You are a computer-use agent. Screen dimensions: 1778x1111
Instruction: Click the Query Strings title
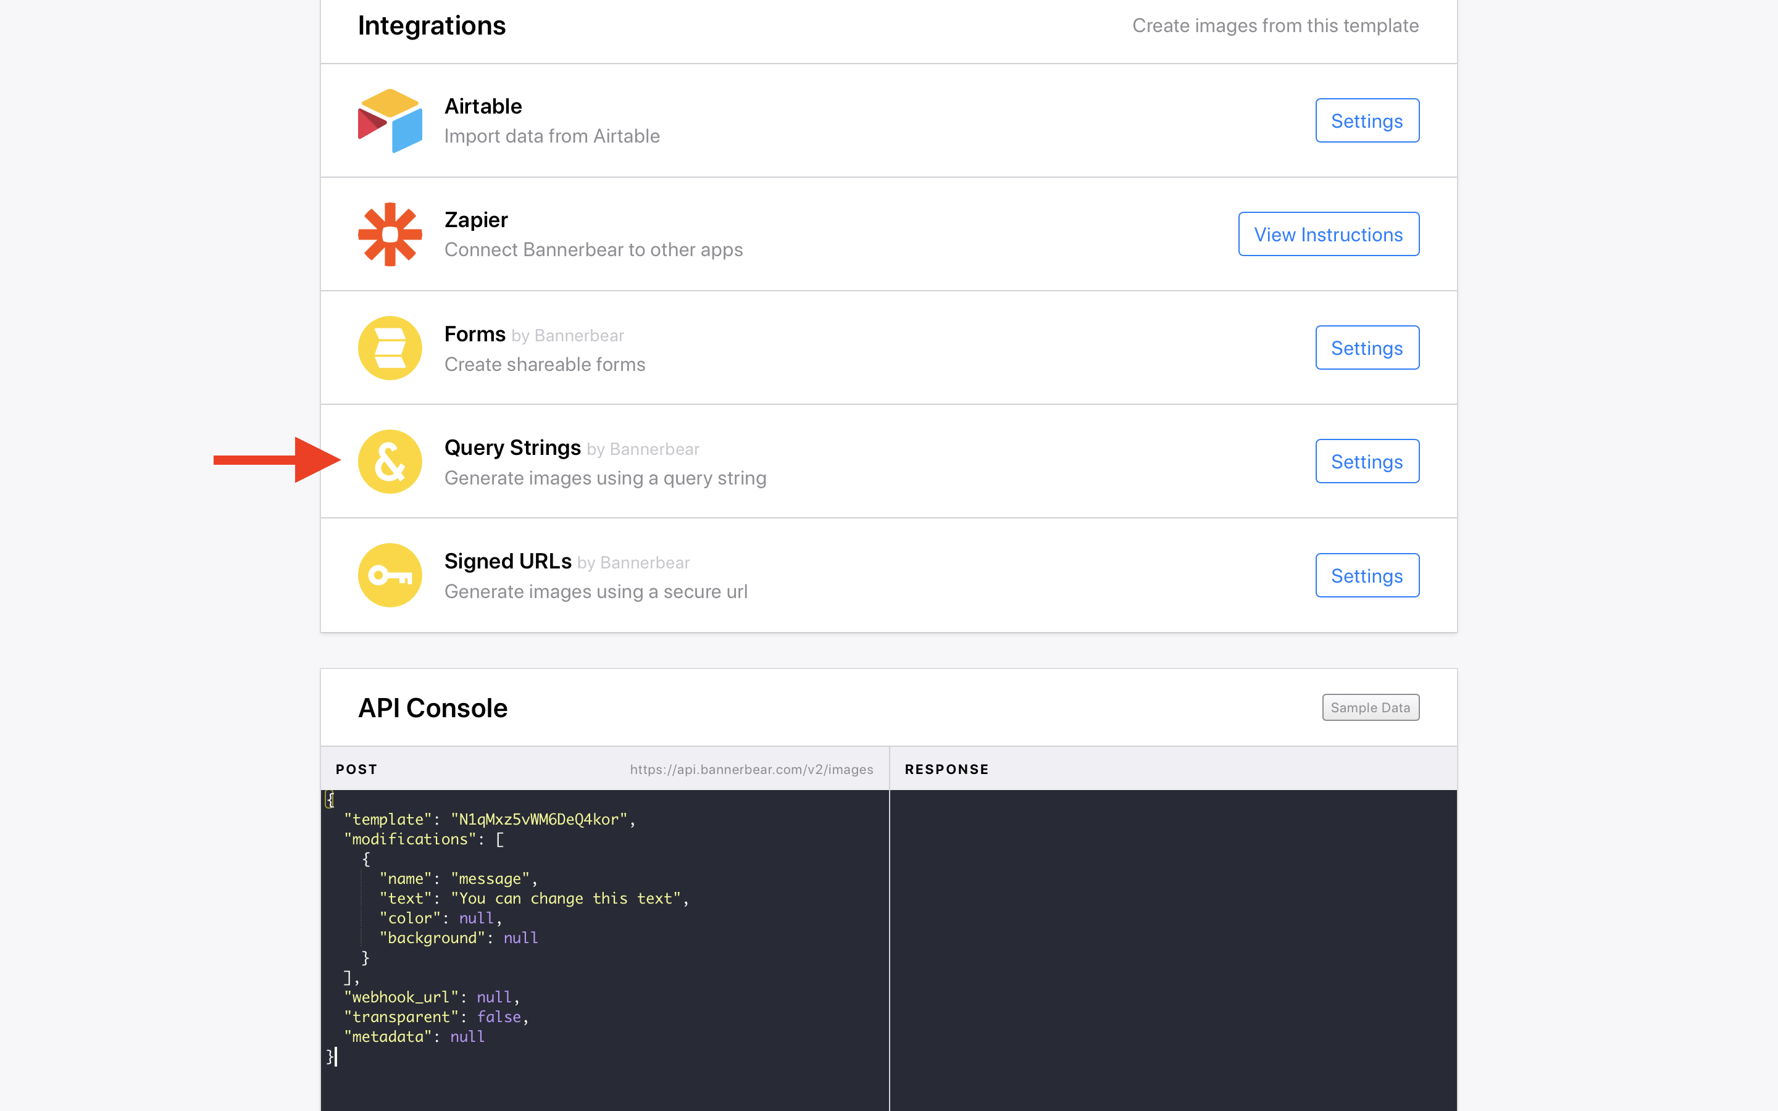[x=512, y=447]
